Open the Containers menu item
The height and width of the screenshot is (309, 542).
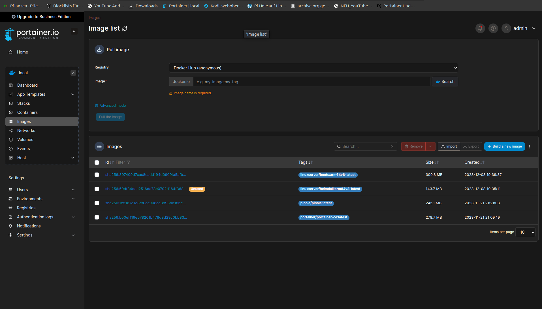pos(42,112)
